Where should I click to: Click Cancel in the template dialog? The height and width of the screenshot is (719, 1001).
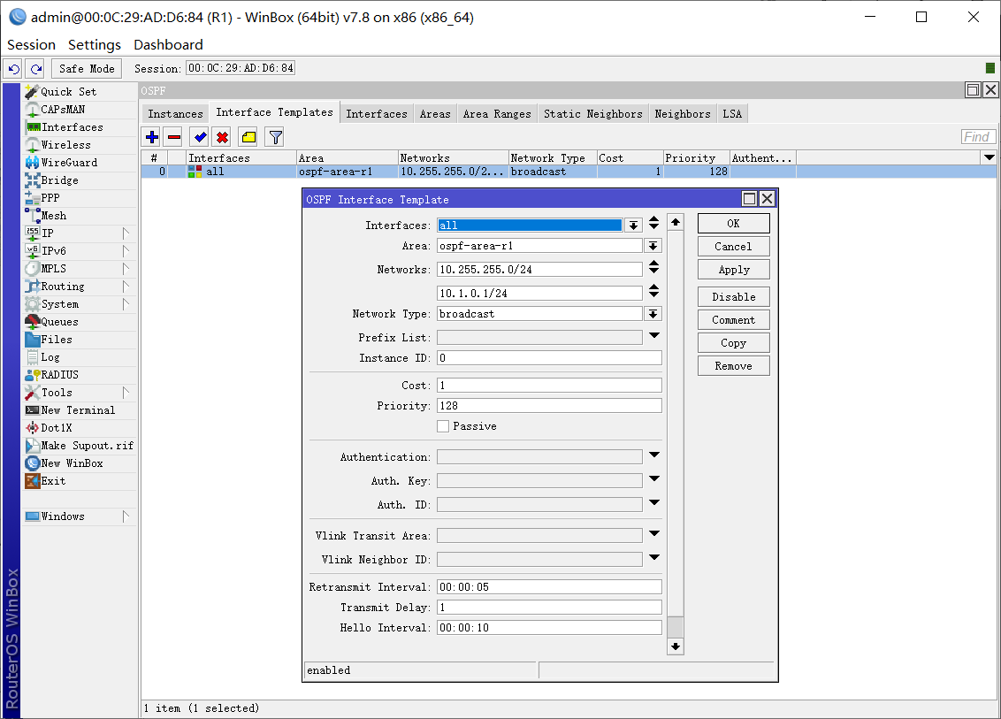(734, 247)
